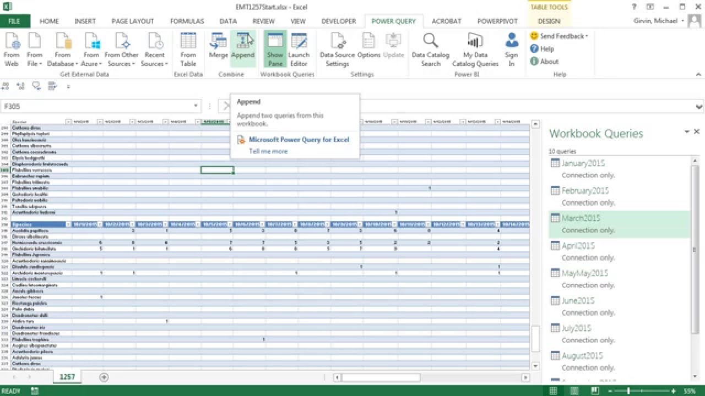Click the worksheet vertical scrollbar thumb

pos(535,339)
